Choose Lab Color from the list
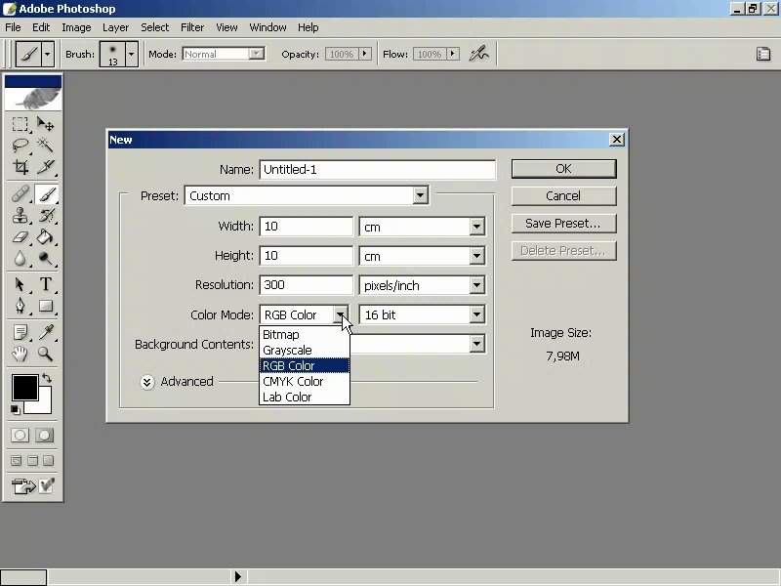 pos(305,397)
